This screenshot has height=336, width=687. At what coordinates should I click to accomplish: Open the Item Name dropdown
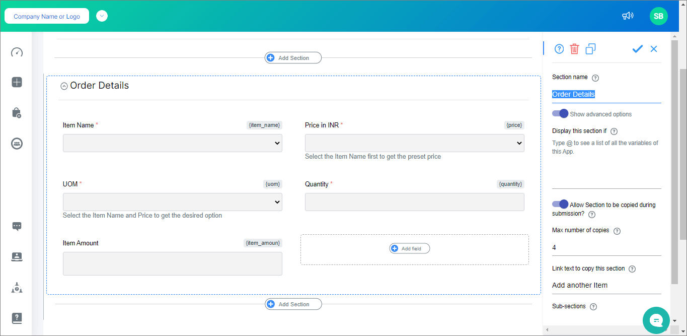172,143
